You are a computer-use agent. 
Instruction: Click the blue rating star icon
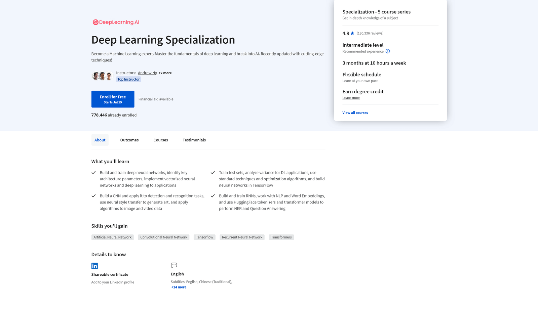coord(352,33)
